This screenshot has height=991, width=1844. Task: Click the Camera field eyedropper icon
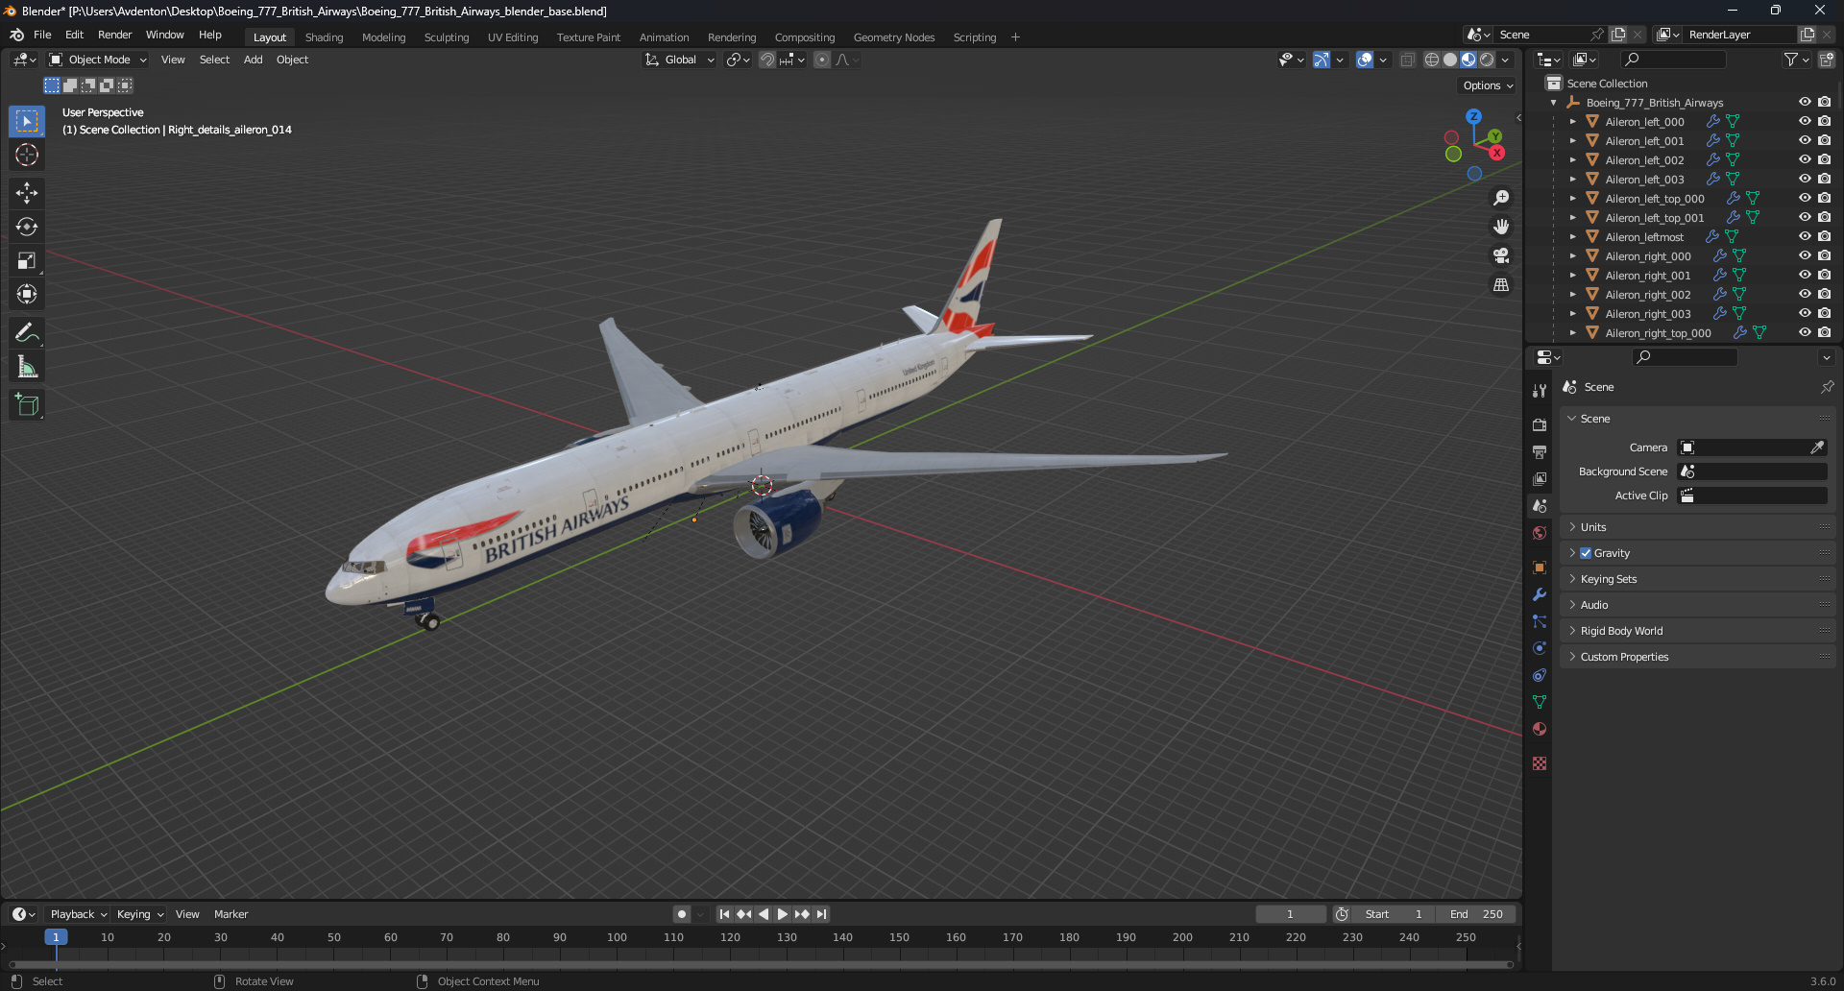tap(1817, 447)
